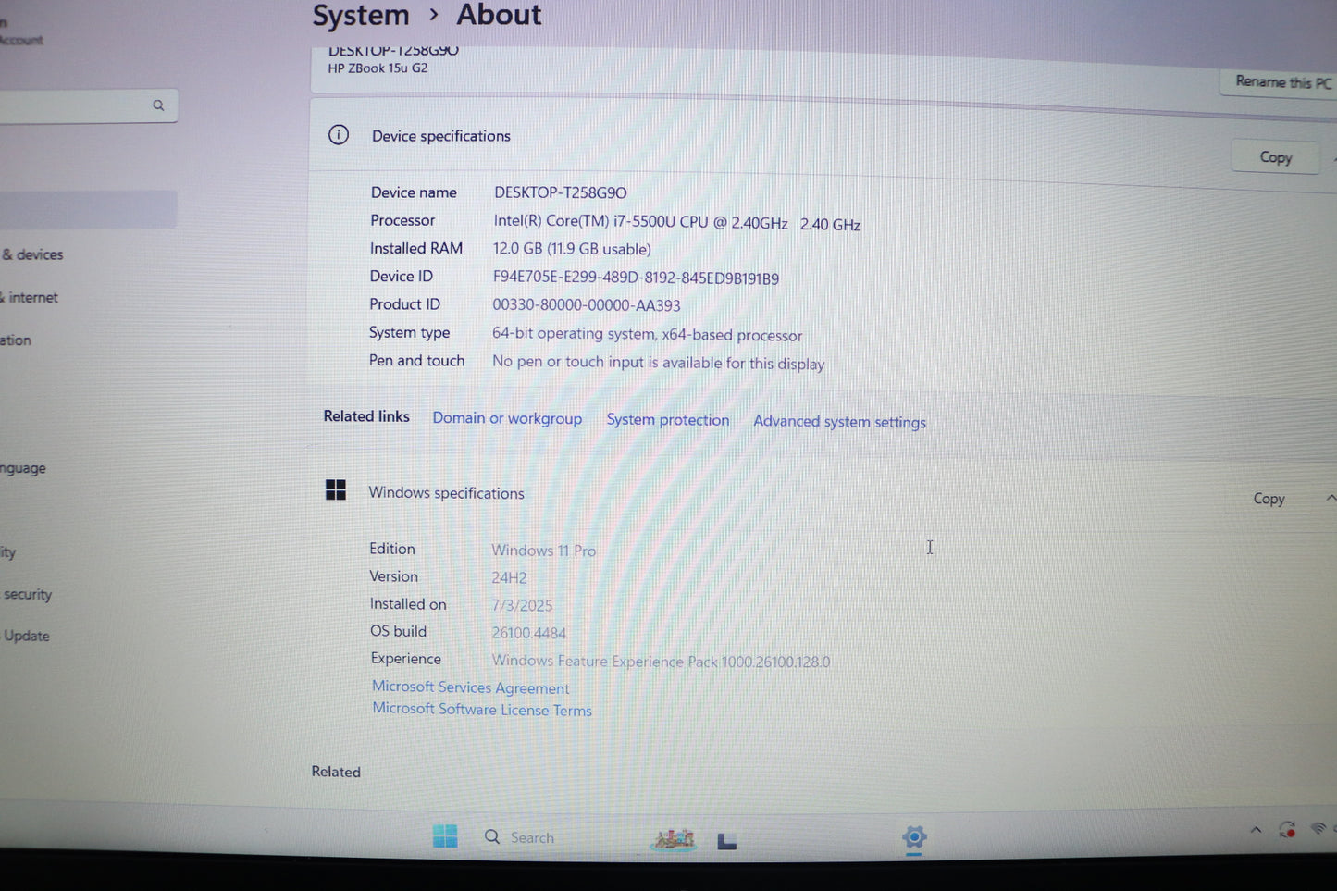Select Version value 24H2

coord(509,578)
